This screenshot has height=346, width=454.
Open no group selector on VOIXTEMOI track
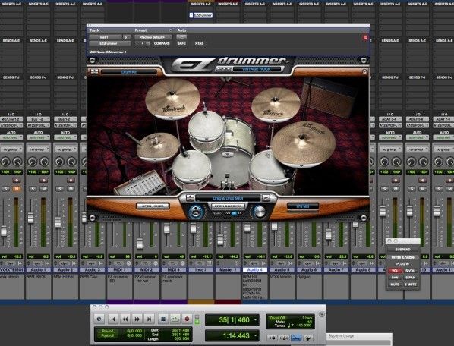pyautogui.click(x=11, y=149)
